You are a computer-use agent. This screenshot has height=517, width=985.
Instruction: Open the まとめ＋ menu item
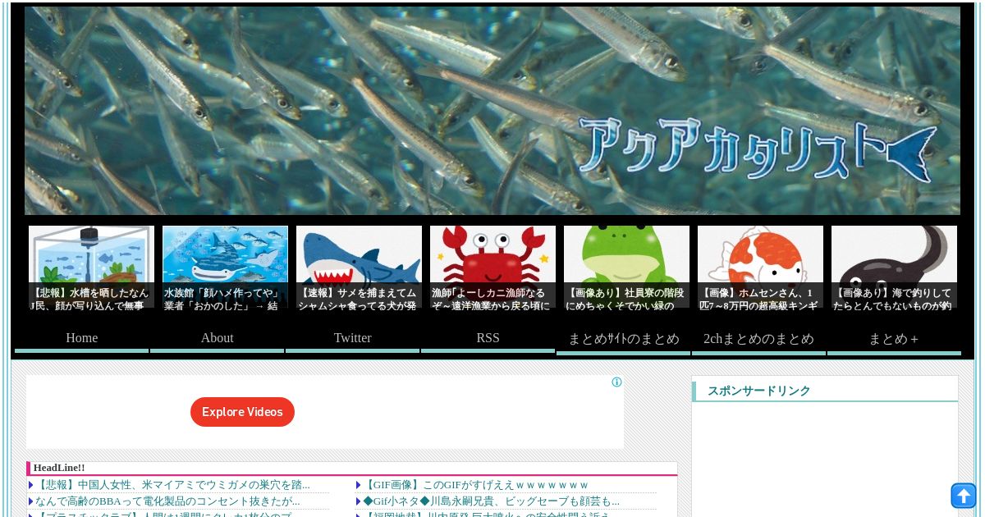click(894, 339)
